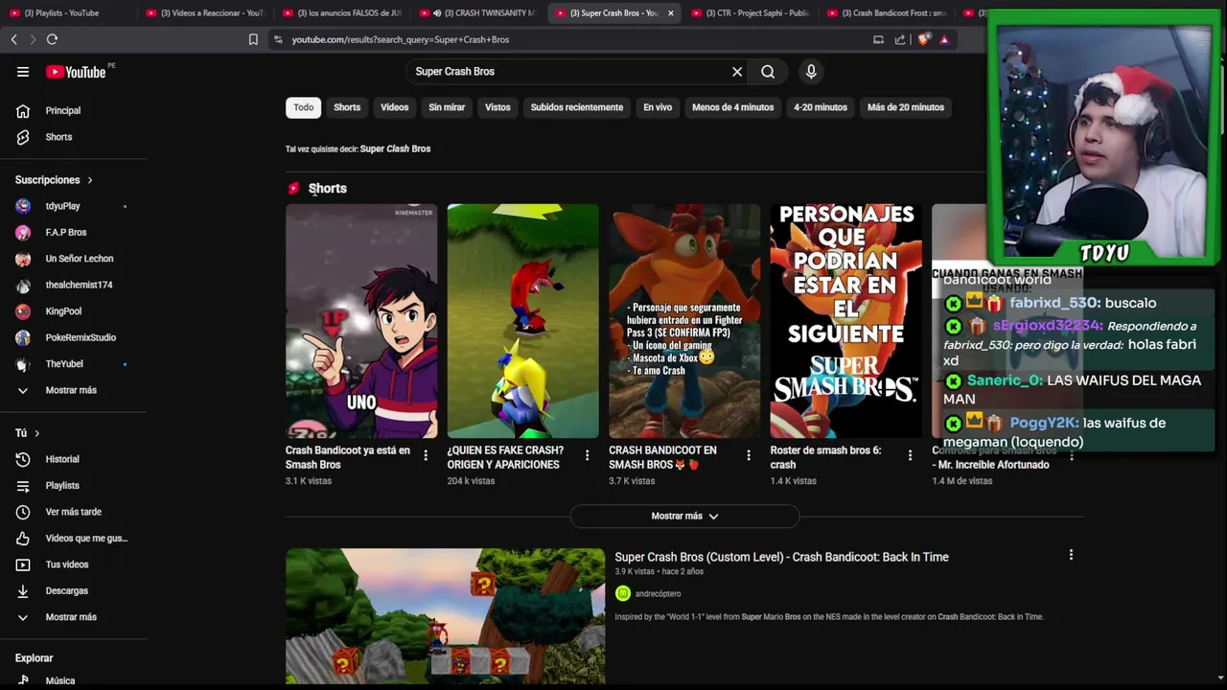This screenshot has height=690, width=1227.
Task: Select the Sin mirar filter chip
Action: click(x=447, y=107)
